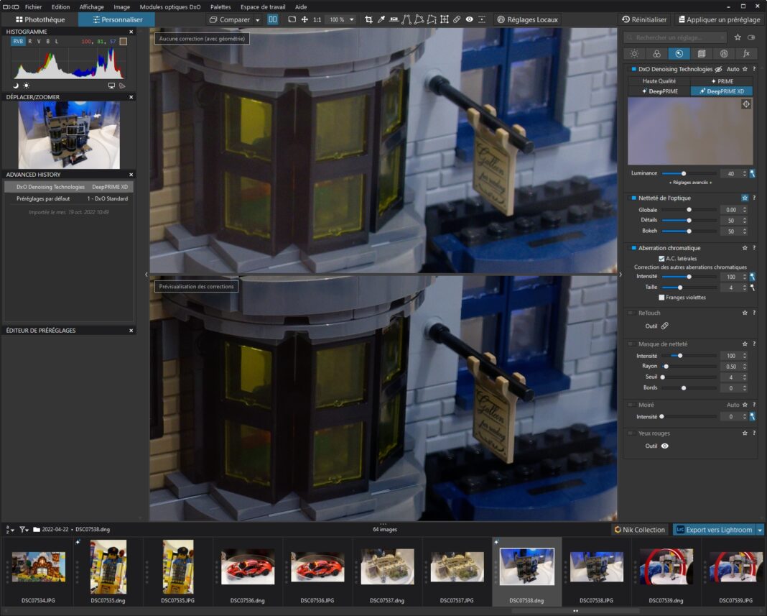Image resolution: width=767 pixels, height=616 pixels.
Task: Fit image to screen icon
Action: click(292, 19)
